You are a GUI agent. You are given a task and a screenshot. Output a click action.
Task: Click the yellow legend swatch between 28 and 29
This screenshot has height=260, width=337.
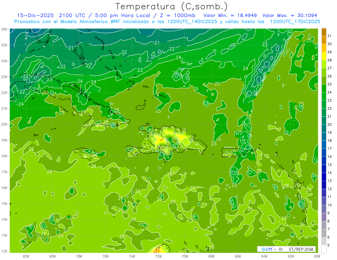pyautogui.click(x=324, y=56)
